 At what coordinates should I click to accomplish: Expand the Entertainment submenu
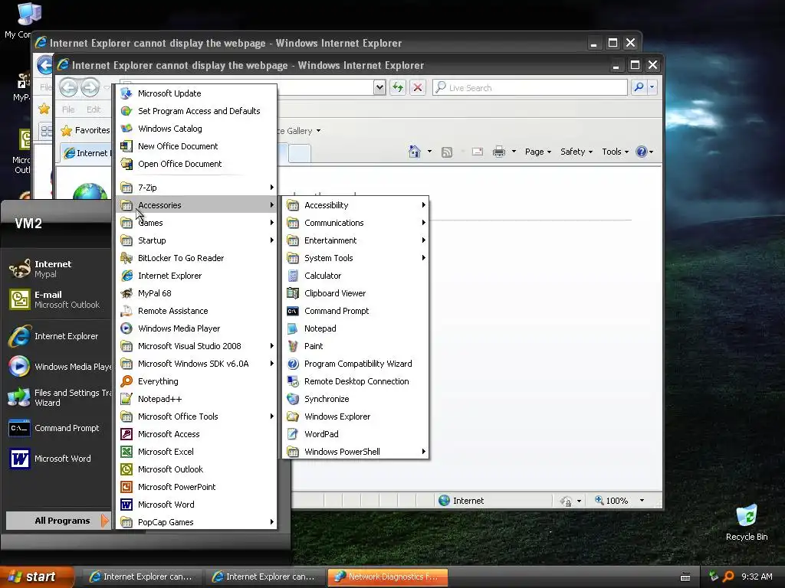click(356, 240)
